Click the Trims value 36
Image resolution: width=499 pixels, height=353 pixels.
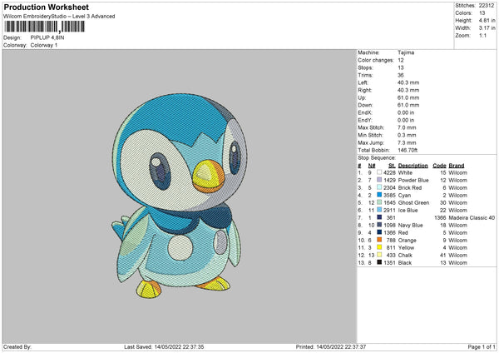pos(401,75)
